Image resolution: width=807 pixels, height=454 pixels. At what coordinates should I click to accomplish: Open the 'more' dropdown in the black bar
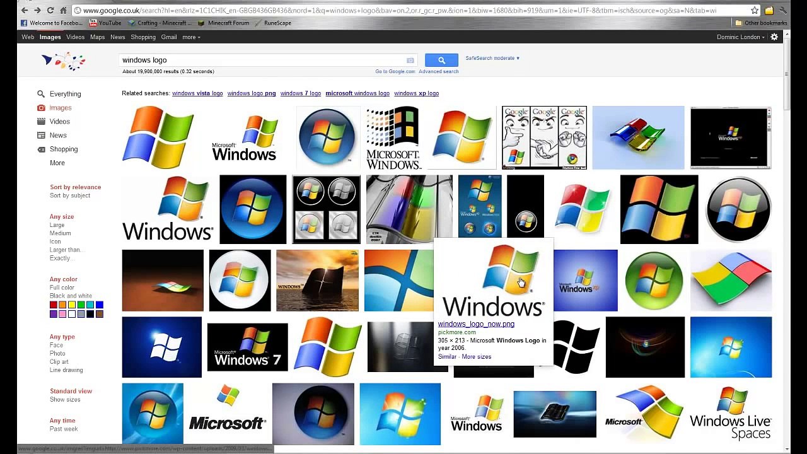tap(191, 37)
